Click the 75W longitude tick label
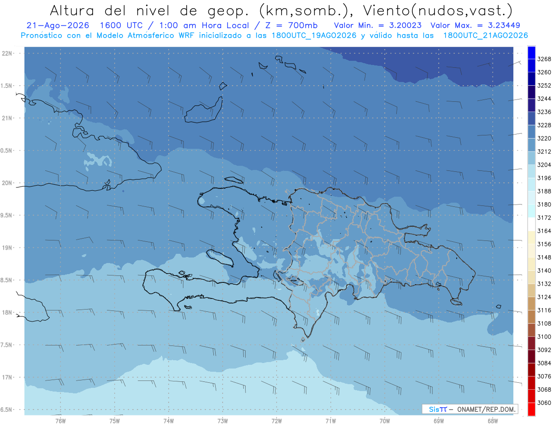Screen dimensions: 553x427 pyautogui.click(x=115, y=421)
